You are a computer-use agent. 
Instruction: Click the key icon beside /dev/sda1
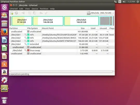(x=25, y=34)
